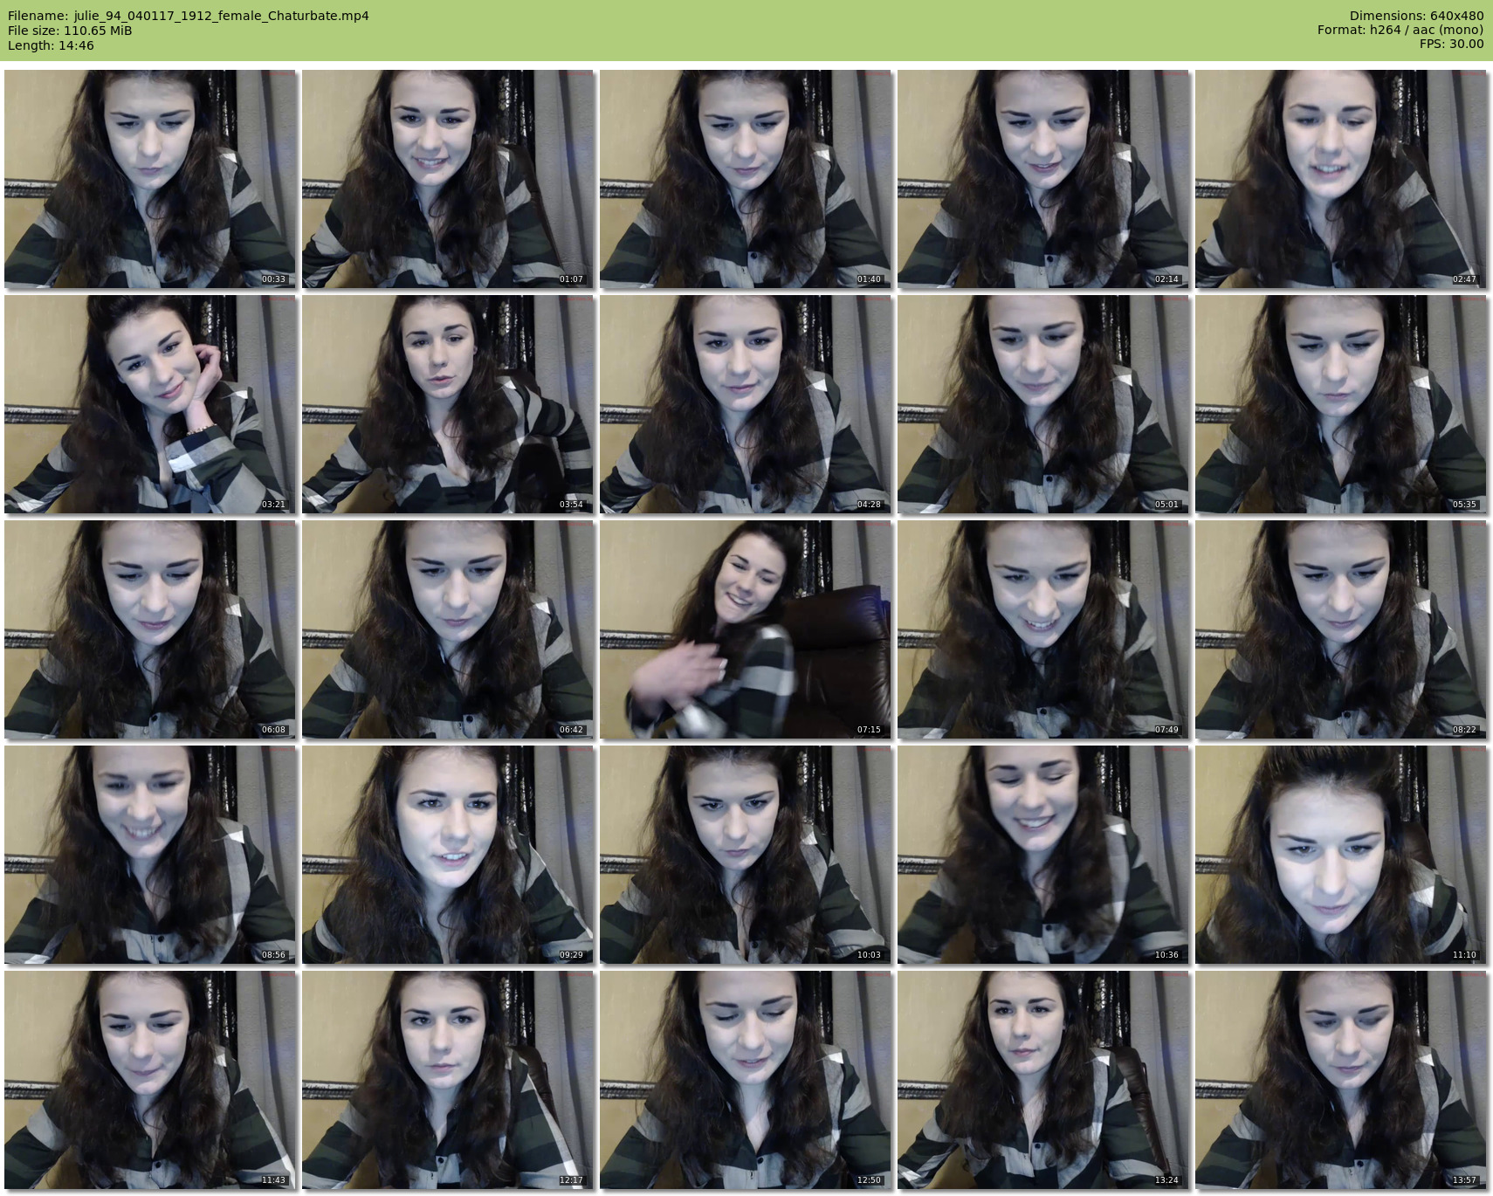Screen dimensions: 1493x1196
Task: Open the thumbnail marked 11:10
Action: coord(1340,855)
